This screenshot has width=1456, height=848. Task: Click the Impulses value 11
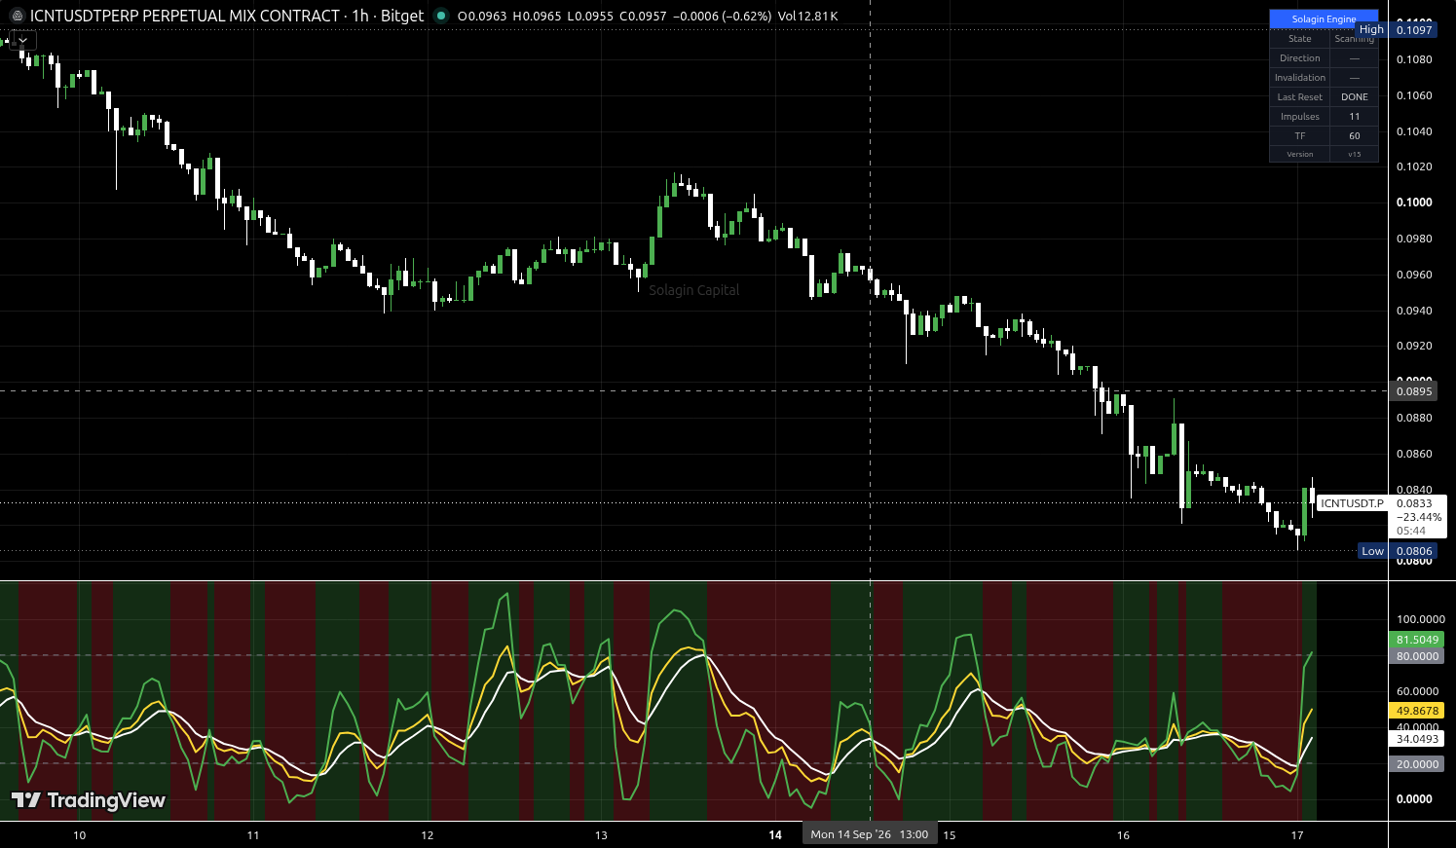point(1355,117)
